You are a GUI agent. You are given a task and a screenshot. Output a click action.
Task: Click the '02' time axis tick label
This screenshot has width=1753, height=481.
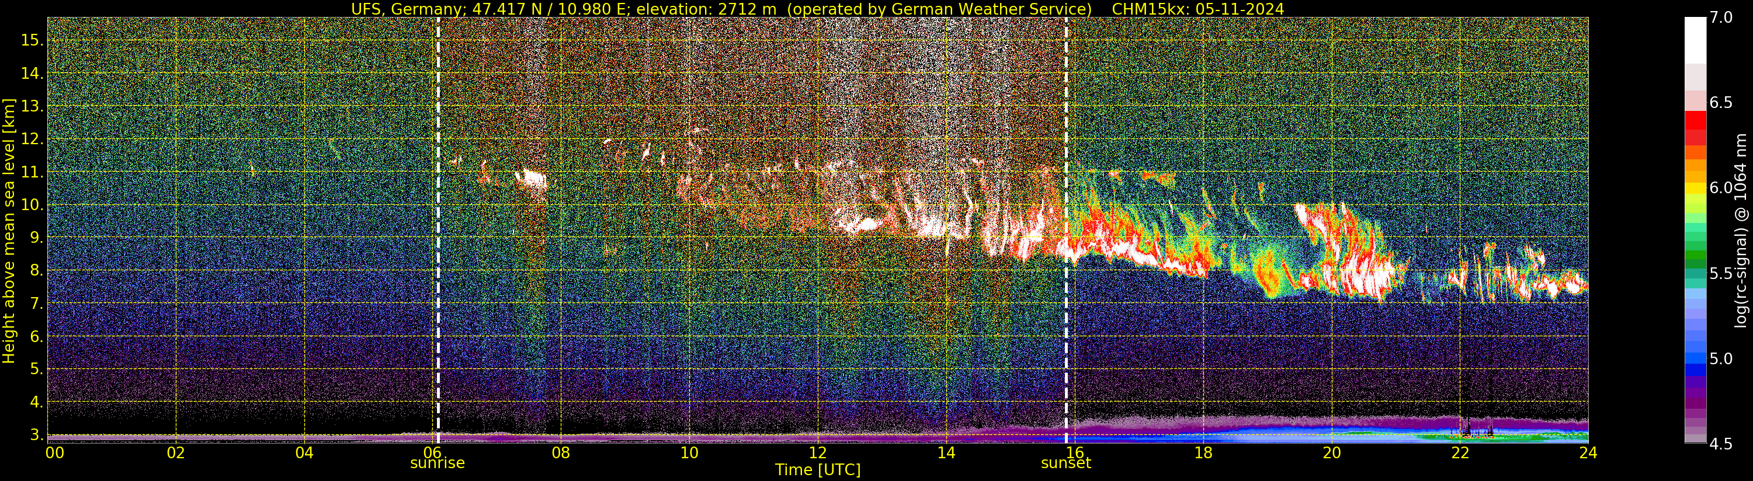point(176,452)
